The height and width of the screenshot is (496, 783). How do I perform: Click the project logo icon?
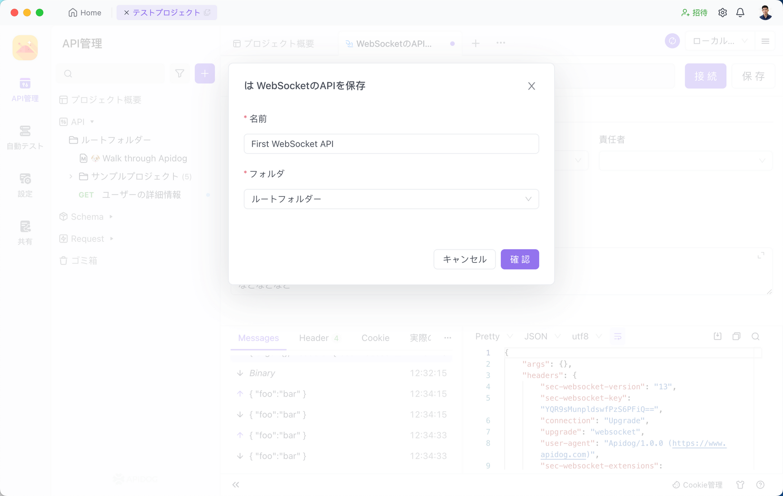click(x=25, y=48)
